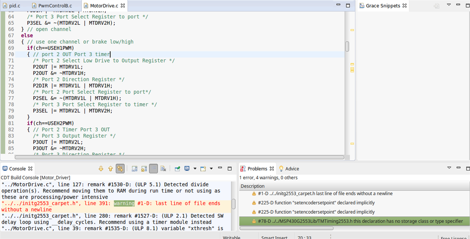The width and height of the screenshot is (470, 239).
Task: Close the Console view
Action: pyautogui.click(x=30, y=168)
